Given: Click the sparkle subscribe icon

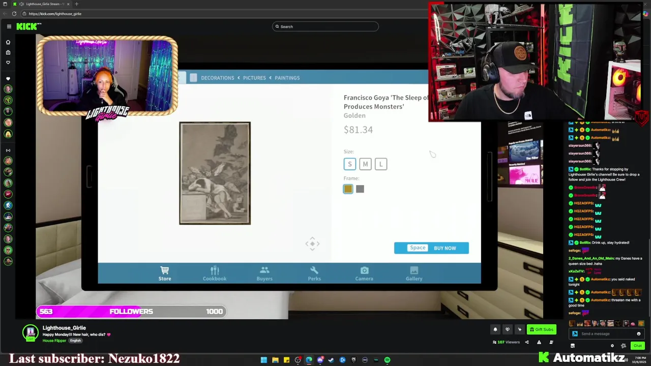Looking at the screenshot, I should pyautogui.click(x=519, y=329).
